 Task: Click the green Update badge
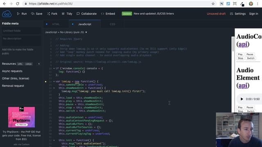(127, 13)
